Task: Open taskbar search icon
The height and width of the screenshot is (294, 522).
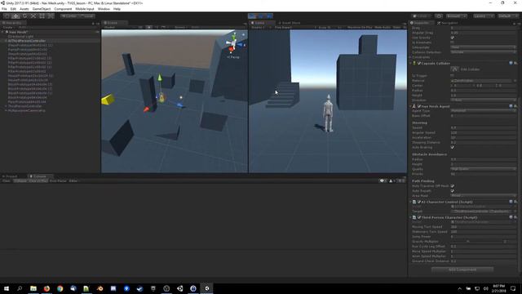Action: (20, 288)
